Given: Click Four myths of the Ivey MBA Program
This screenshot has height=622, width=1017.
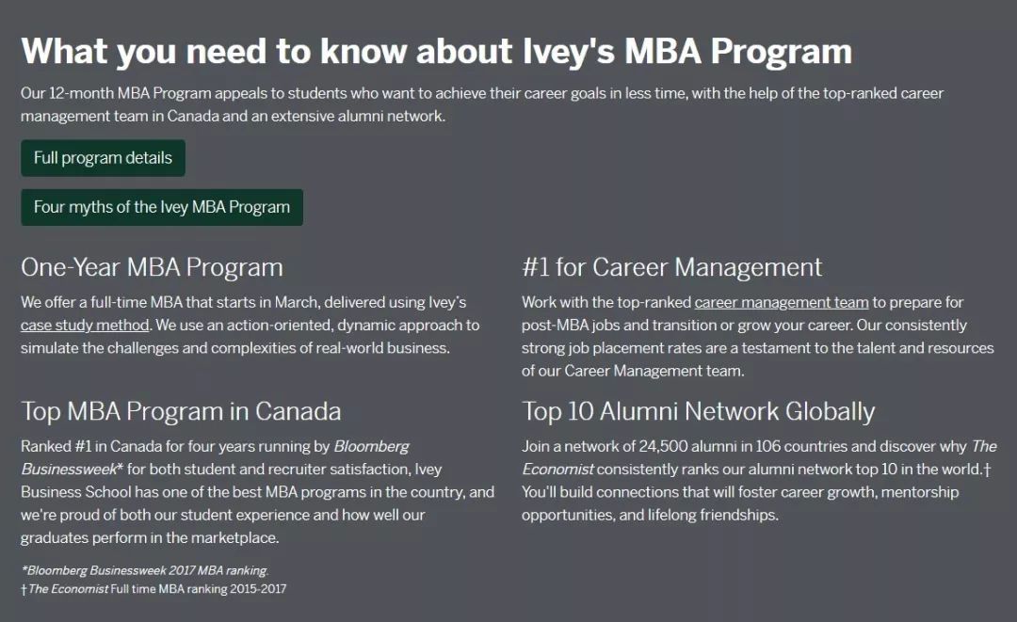Looking at the screenshot, I should point(162,207).
